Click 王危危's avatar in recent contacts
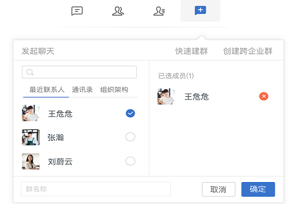The height and width of the screenshot is (204, 307). 31,113
